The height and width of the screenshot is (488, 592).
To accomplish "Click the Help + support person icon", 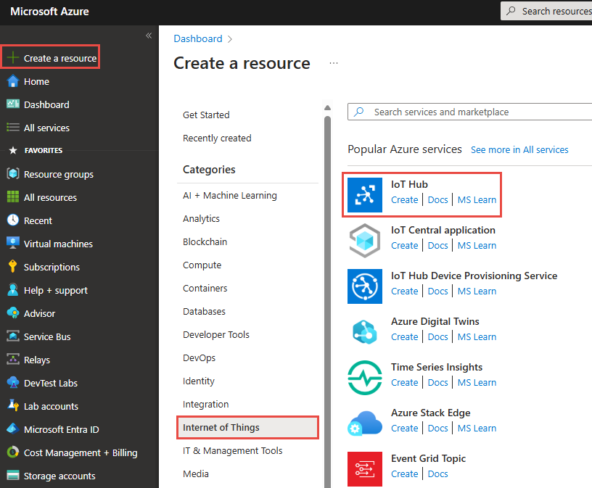I will point(13,290).
